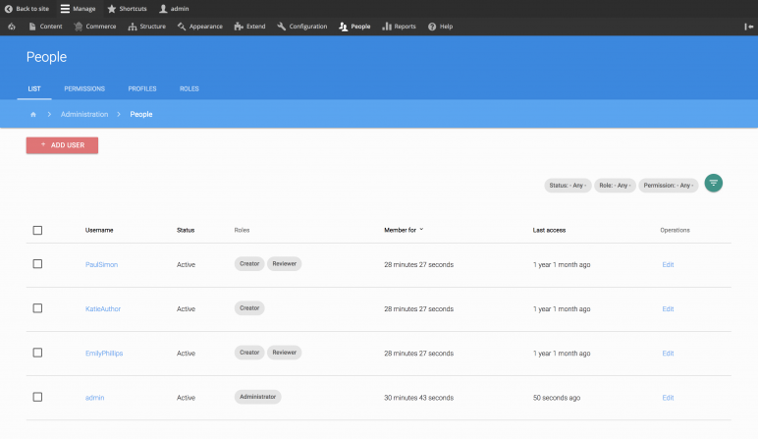Open the Configuration wrench menu

[x=283, y=27]
